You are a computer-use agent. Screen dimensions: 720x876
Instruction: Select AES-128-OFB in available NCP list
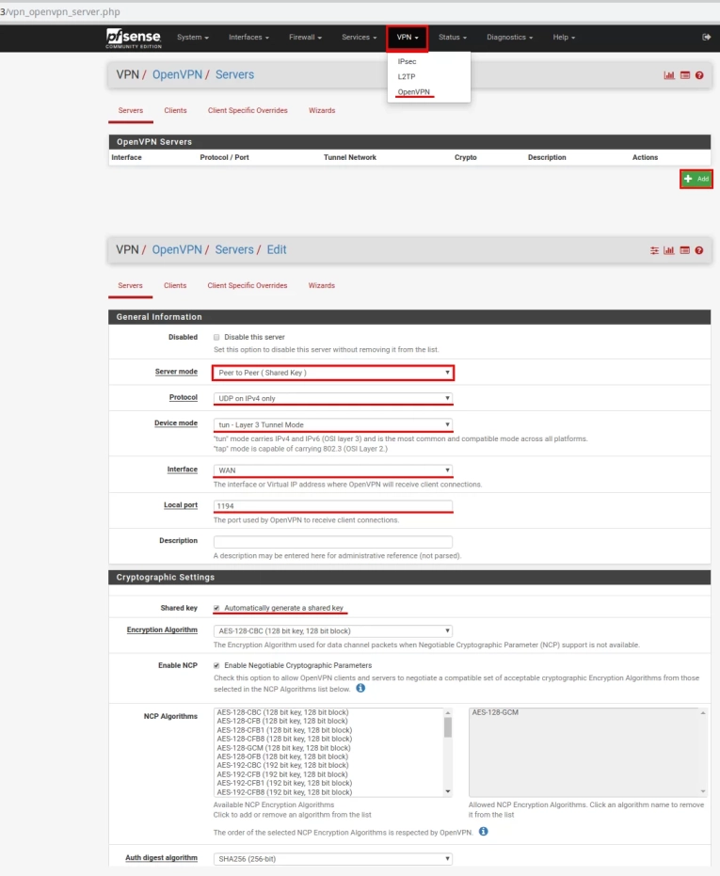(282, 757)
